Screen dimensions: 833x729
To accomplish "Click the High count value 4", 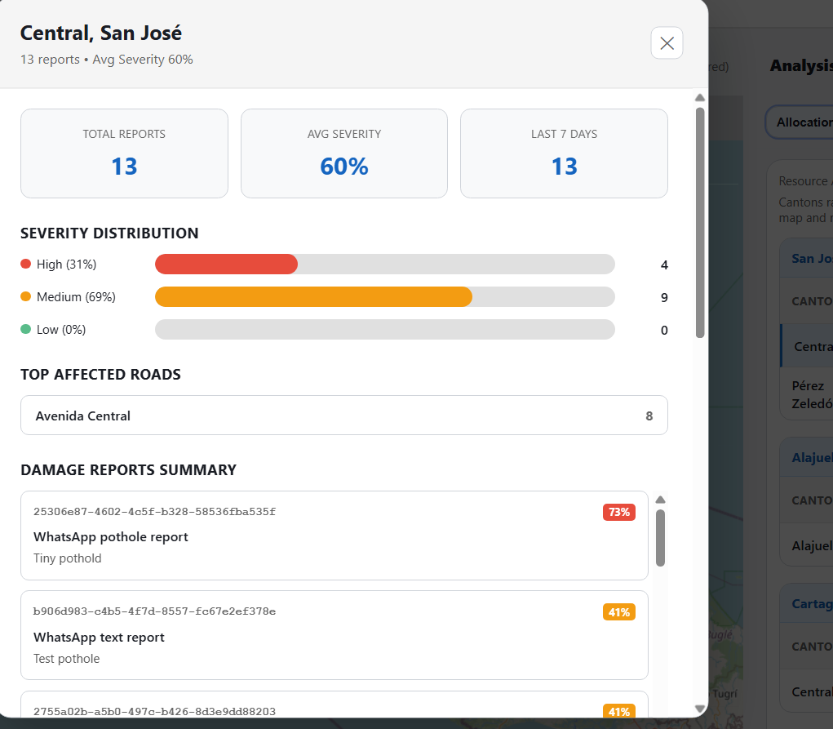I will [664, 264].
